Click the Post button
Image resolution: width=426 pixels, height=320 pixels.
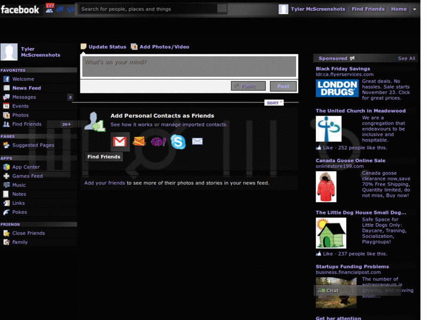(x=283, y=86)
